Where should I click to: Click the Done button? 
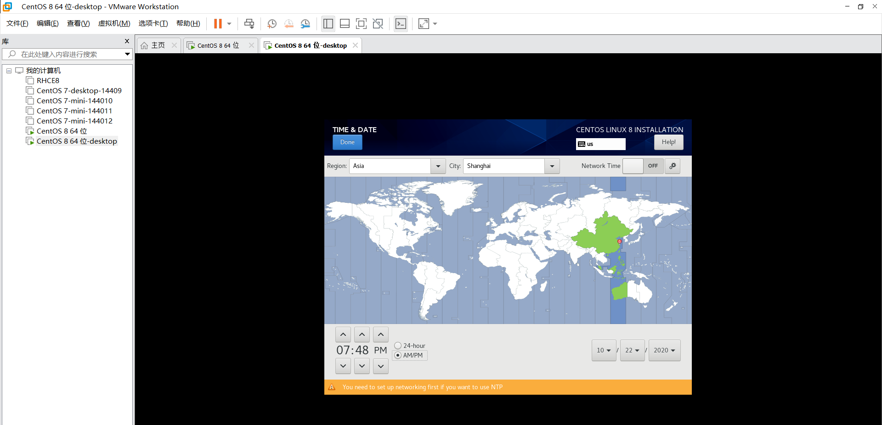[347, 142]
